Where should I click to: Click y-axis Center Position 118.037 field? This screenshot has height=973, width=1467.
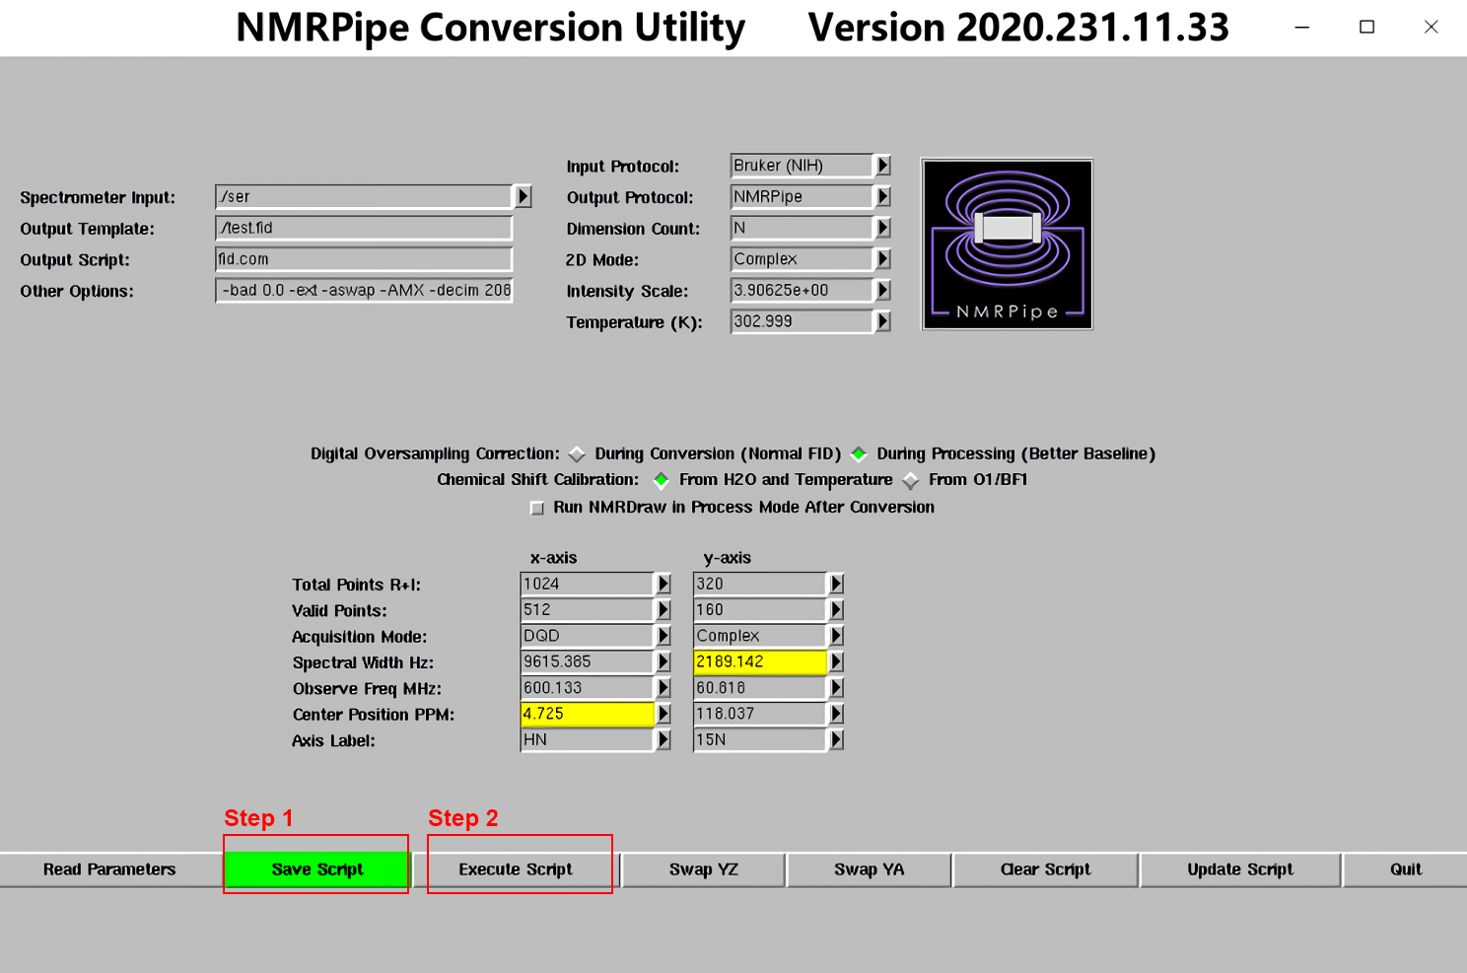(x=760, y=714)
